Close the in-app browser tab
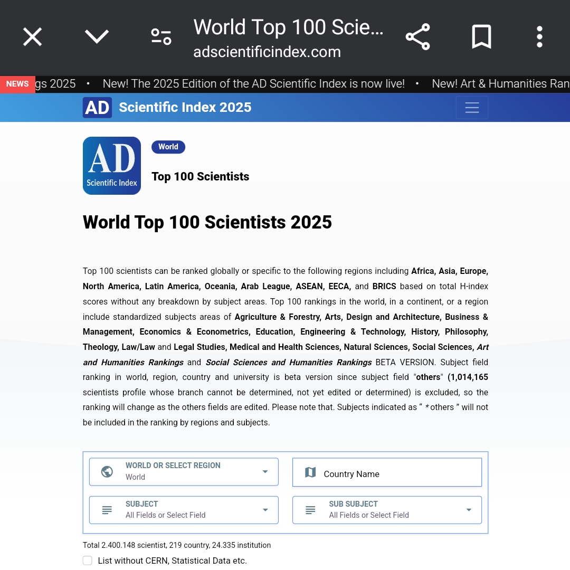Viewport: 570px width, 570px height. coord(32,37)
